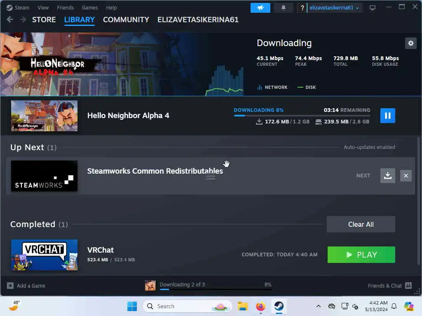422x316 pixels.
Task: Open the Games menu
Action: [90, 8]
